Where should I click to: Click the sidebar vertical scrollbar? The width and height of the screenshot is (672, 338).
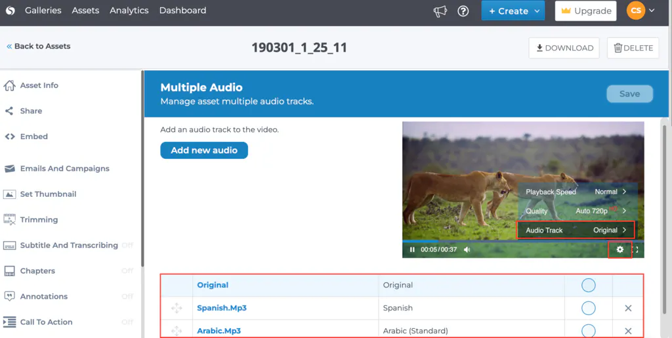[x=142, y=169]
